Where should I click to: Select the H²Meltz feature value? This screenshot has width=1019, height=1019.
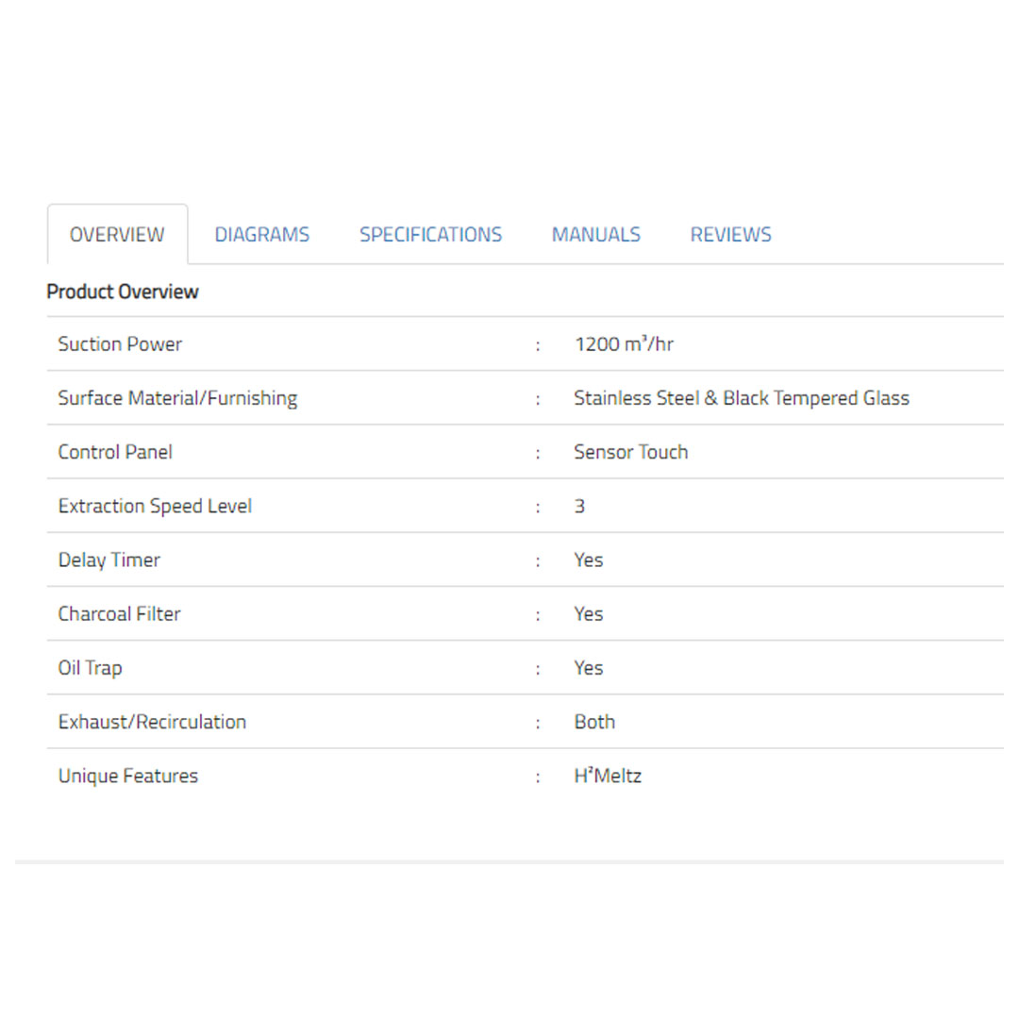[x=608, y=777]
